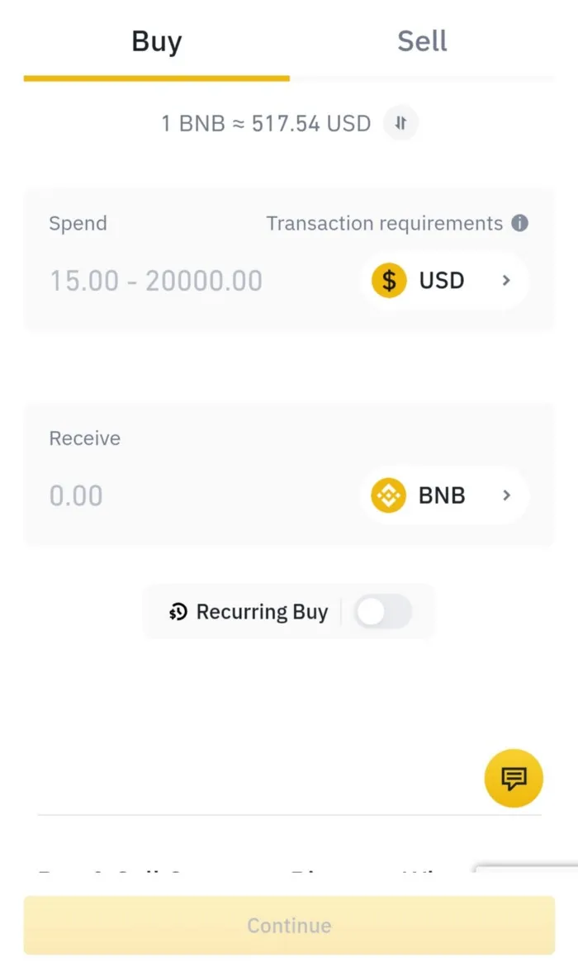This screenshot has width=578, height=967.
Task: Click the dollar sign inside the USD selector
Action: 387,281
